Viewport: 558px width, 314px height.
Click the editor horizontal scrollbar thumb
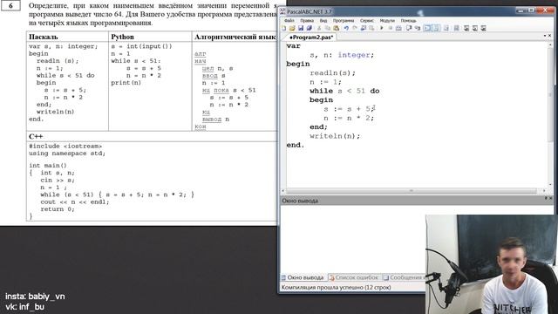(411, 191)
